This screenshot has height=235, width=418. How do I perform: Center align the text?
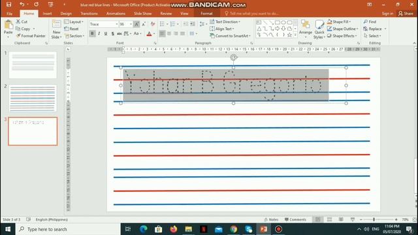(169, 33)
